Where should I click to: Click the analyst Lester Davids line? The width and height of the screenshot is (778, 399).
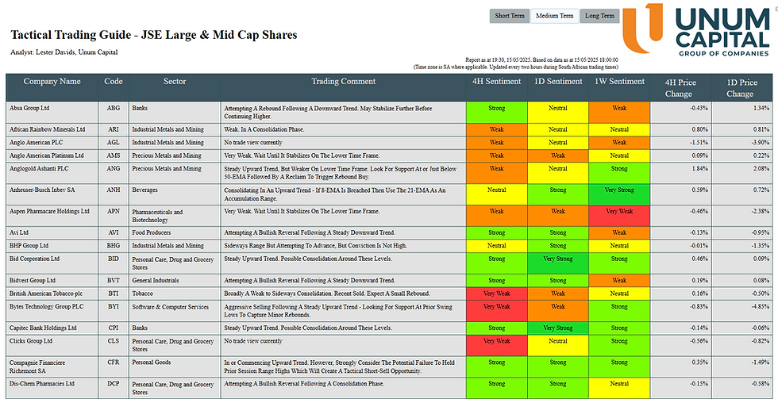[x=64, y=52]
